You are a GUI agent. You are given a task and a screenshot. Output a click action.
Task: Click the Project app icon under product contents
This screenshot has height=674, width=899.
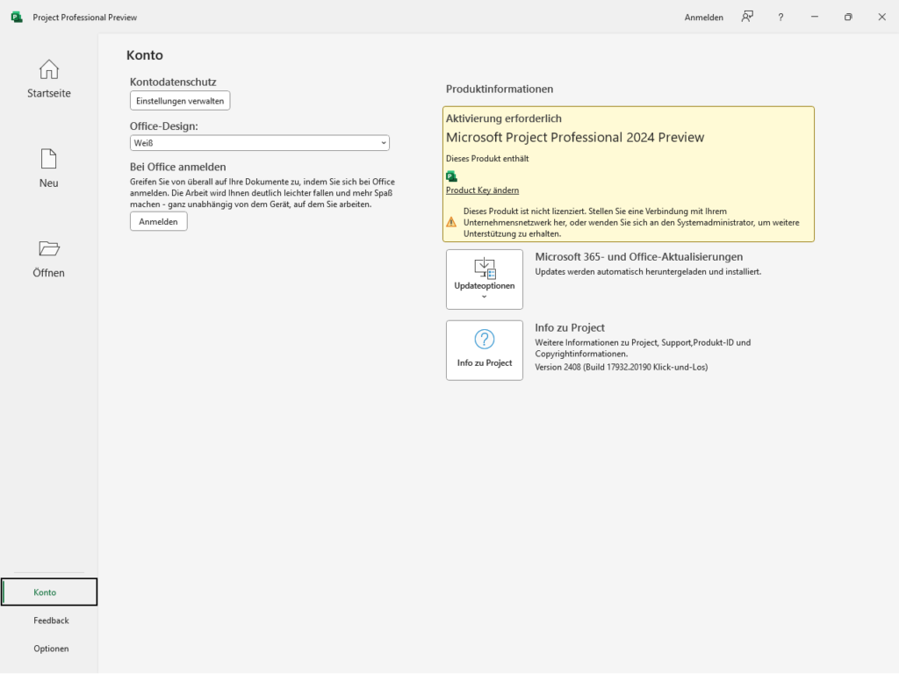(x=451, y=176)
